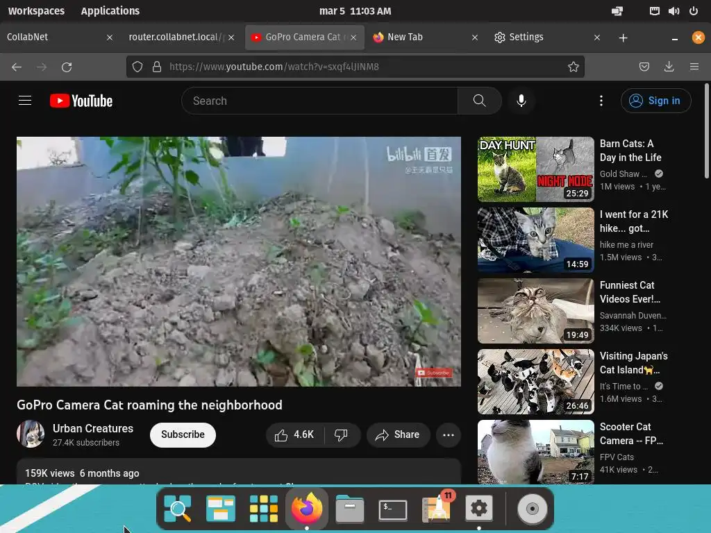Open the applications grid dock icon
This screenshot has height=533, width=711.
click(263, 509)
